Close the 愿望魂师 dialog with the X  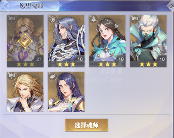(171, 6)
